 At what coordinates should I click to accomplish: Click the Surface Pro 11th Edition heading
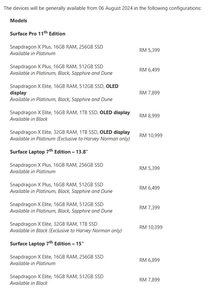pos(38,33)
